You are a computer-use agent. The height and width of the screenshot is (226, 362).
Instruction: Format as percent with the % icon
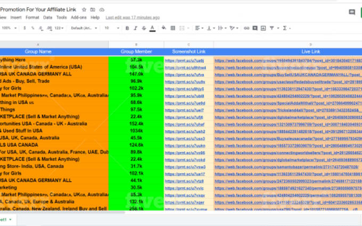point(33,28)
